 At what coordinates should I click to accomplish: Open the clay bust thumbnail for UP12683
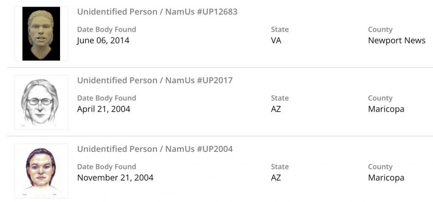(x=41, y=34)
